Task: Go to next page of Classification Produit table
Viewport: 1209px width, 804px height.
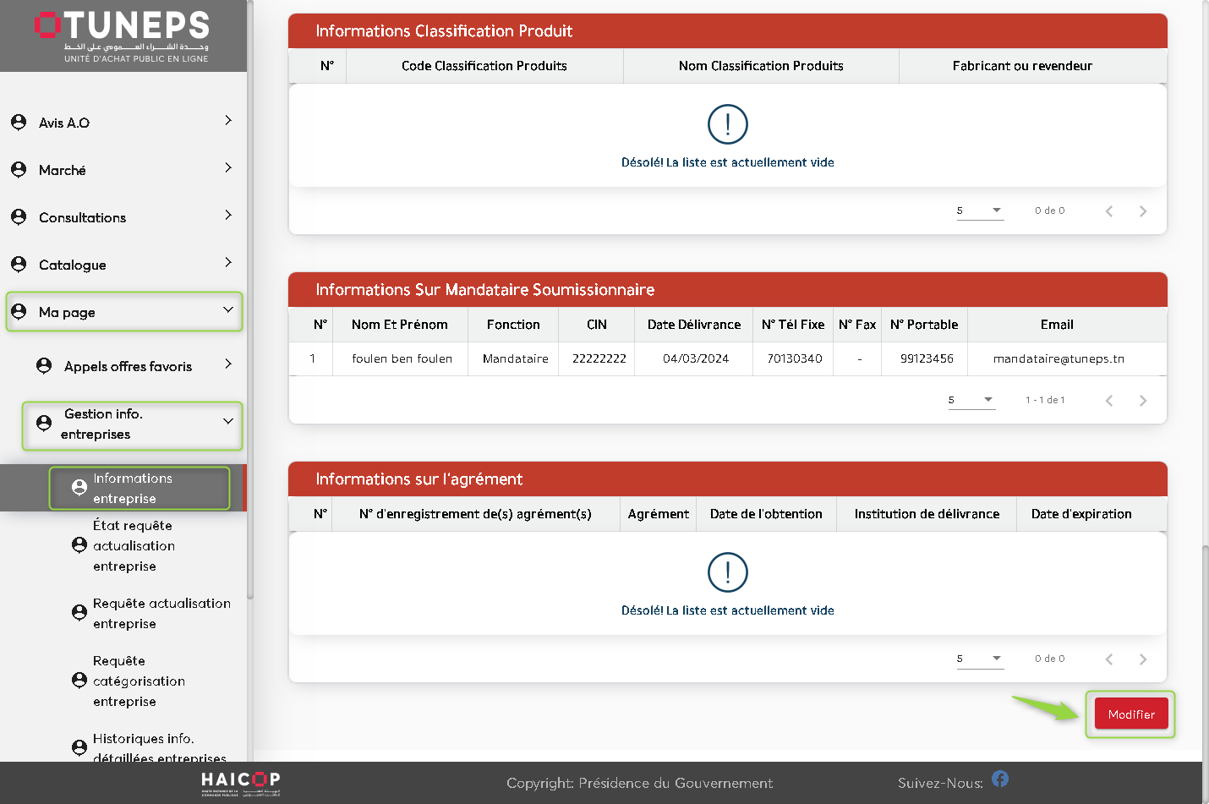Action: click(1142, 211)
